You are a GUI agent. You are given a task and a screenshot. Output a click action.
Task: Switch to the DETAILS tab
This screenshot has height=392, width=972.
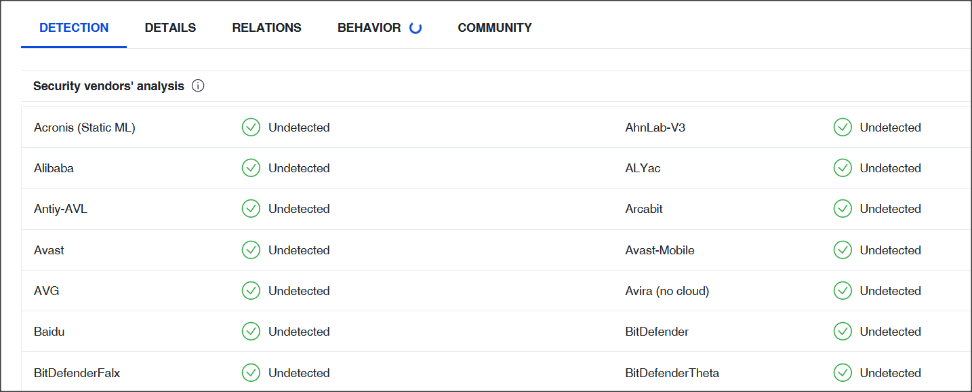coord(170,28)
